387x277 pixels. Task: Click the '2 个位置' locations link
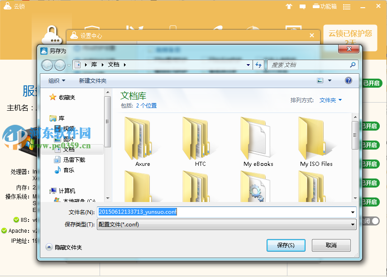click(146, 106)
